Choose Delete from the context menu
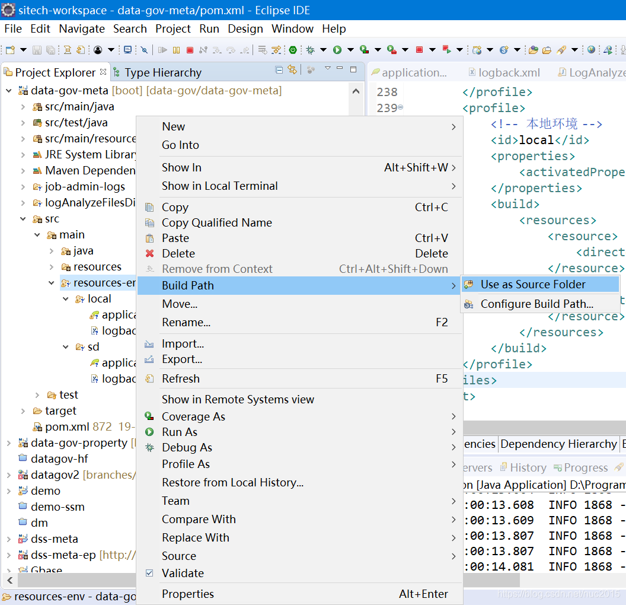The width and height of the screenshot is (626, 605). tap(300, 254)
